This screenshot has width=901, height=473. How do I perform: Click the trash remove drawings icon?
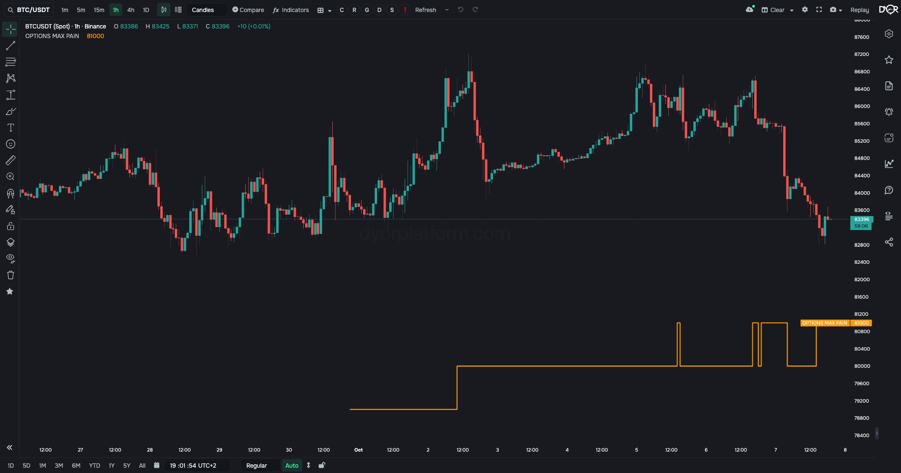[x=10, y=275]
